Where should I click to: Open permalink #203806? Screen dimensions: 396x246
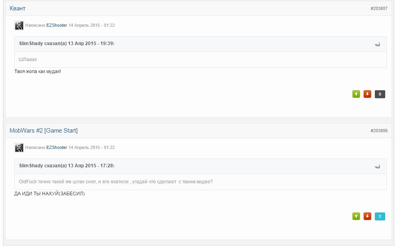pyautogui.click(x=379, y=131)
